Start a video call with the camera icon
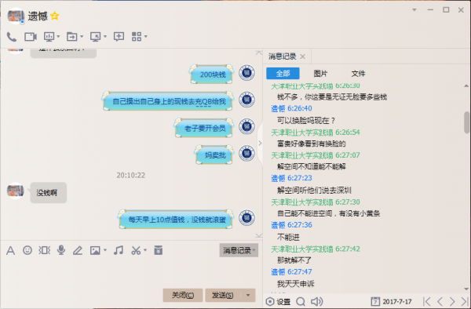Image resolution: width=471 pixels, height=309 pixels. coord(31,37)
